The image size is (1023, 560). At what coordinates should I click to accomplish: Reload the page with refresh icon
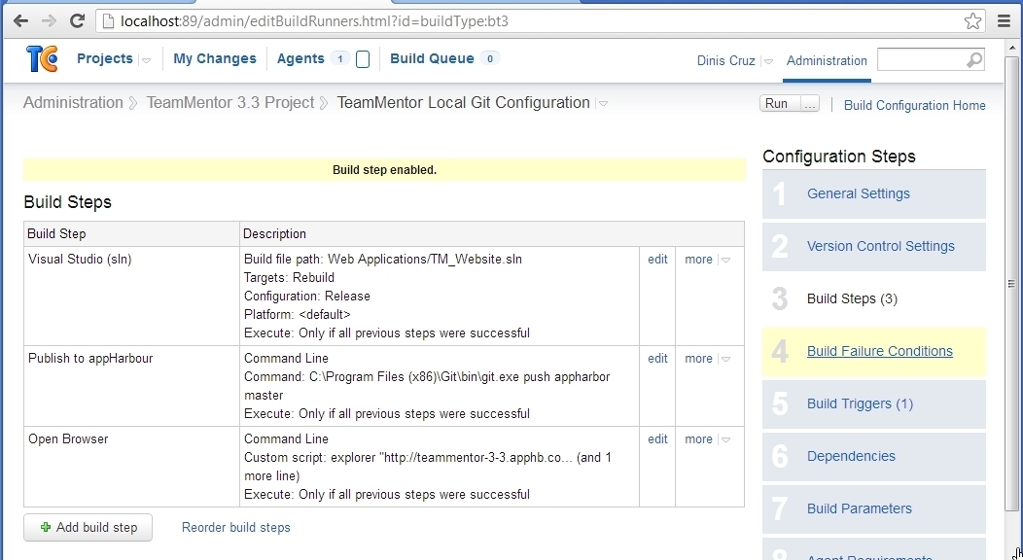tap(78, 20)
